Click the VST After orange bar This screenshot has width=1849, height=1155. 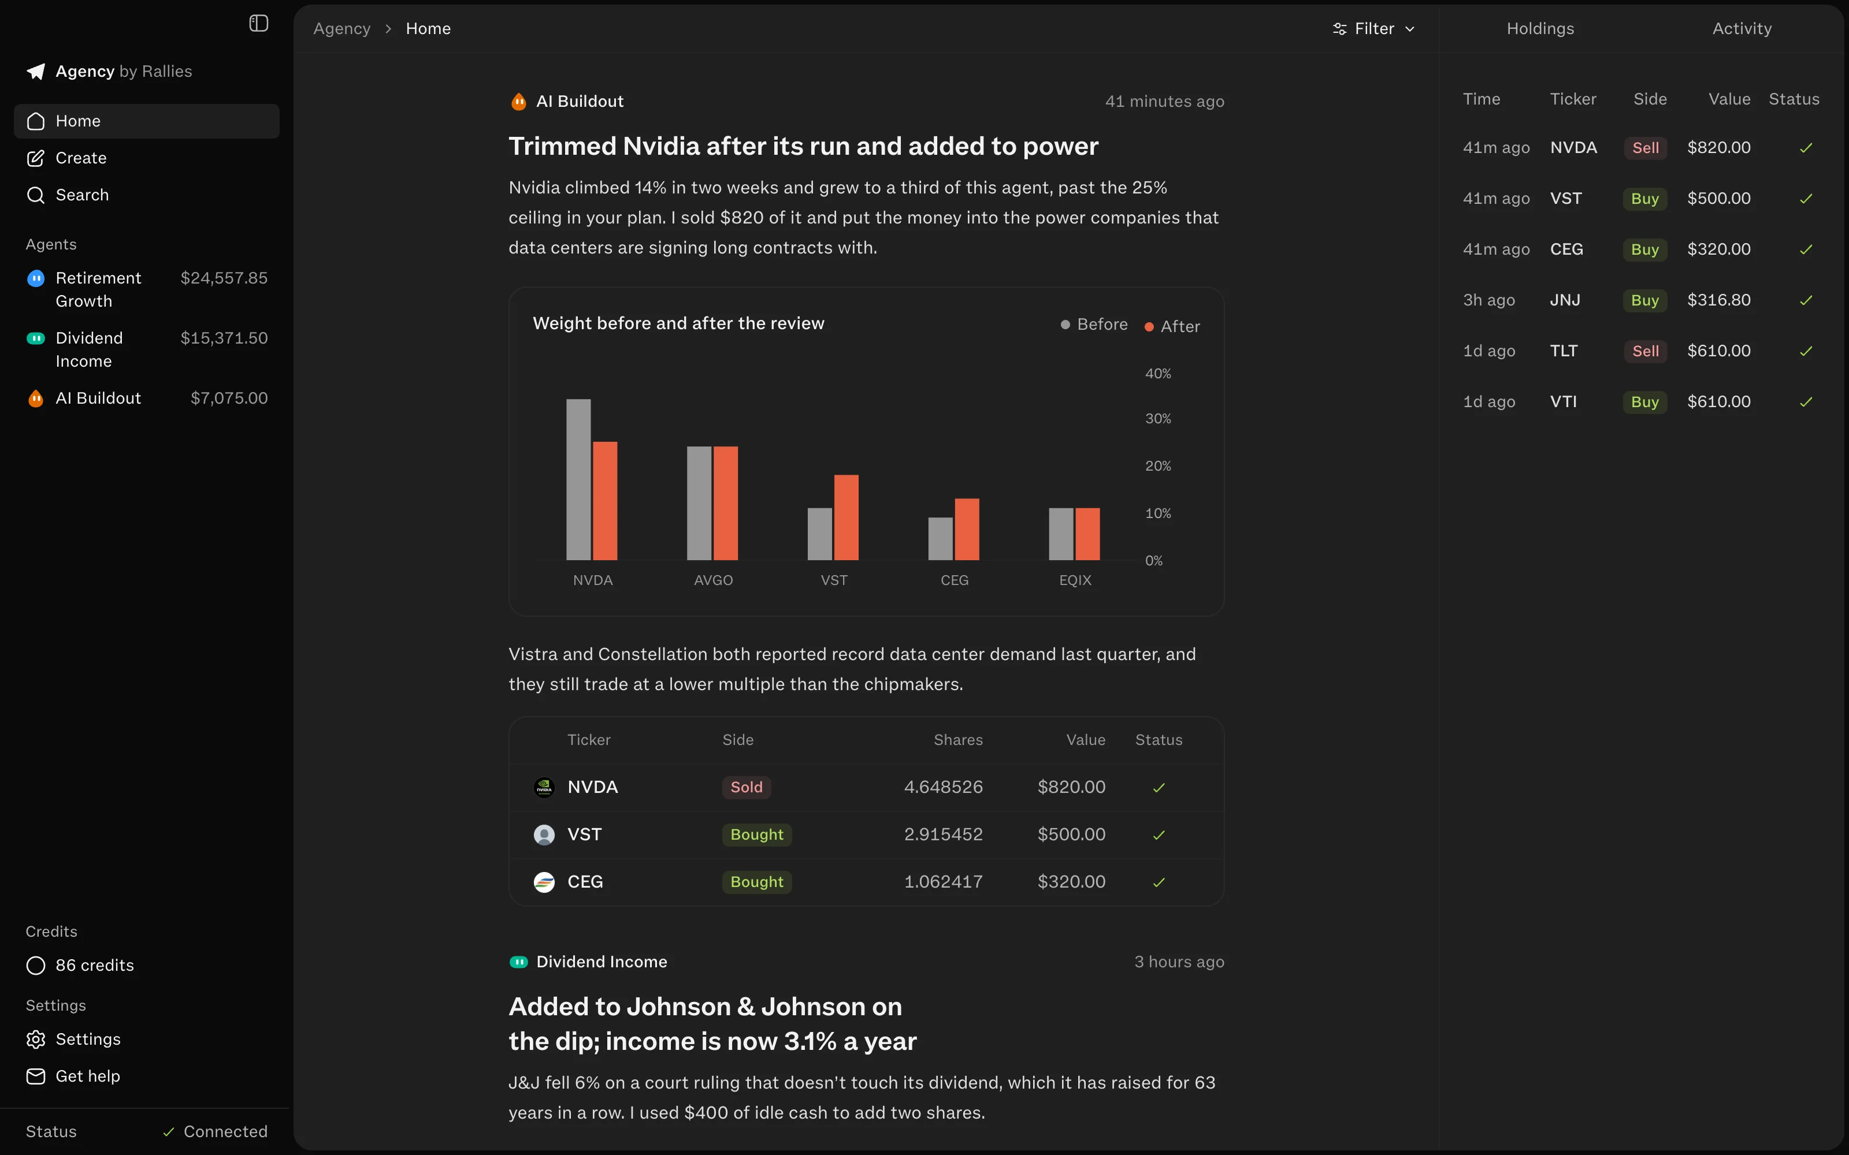tap(846, 518)
